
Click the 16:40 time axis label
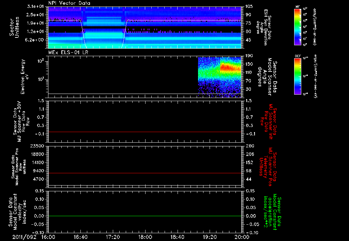click(80, 237)
